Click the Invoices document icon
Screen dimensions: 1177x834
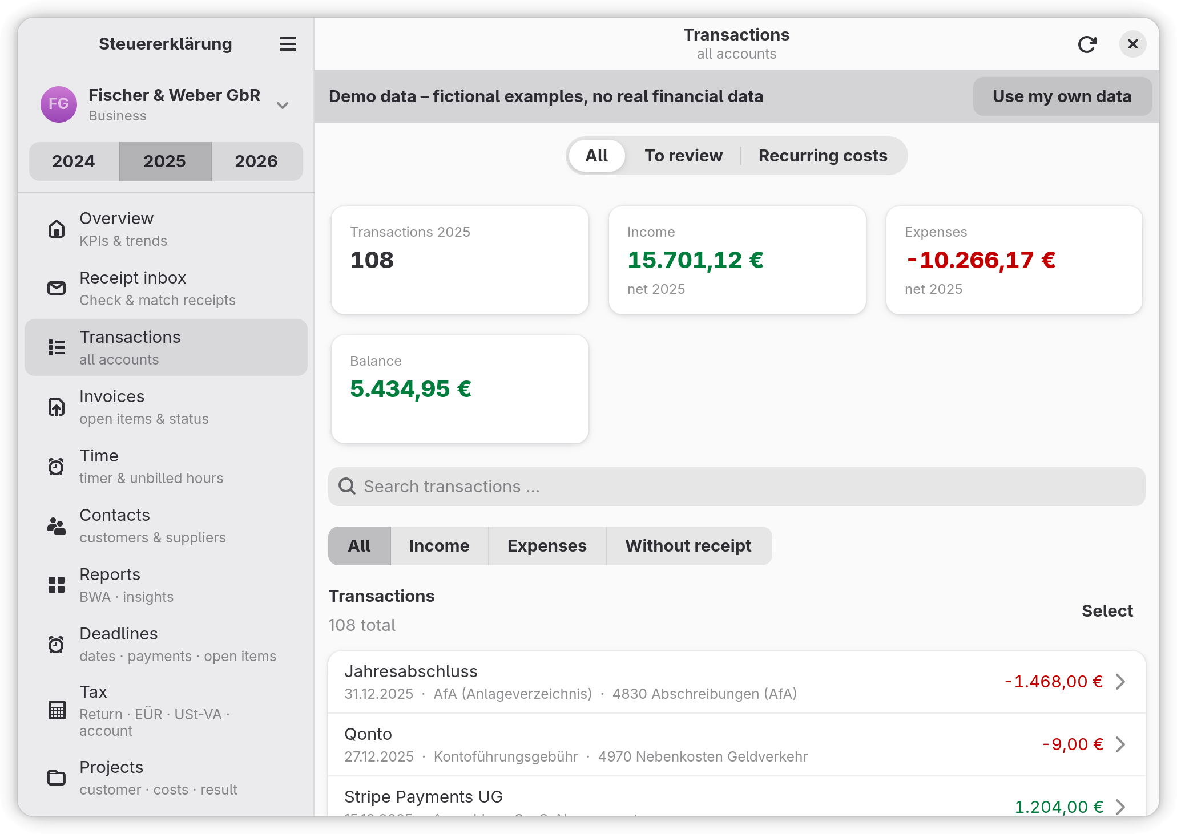tap(56, 407)
